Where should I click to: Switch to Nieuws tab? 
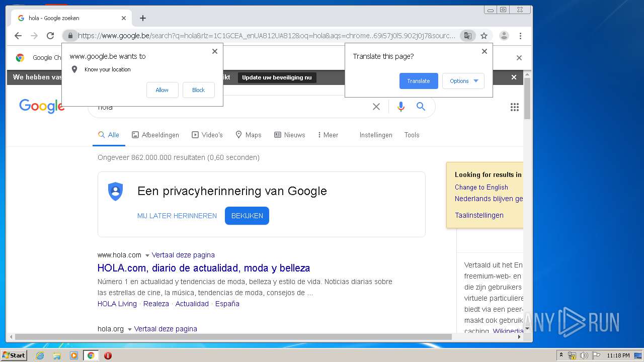point(290,135)
